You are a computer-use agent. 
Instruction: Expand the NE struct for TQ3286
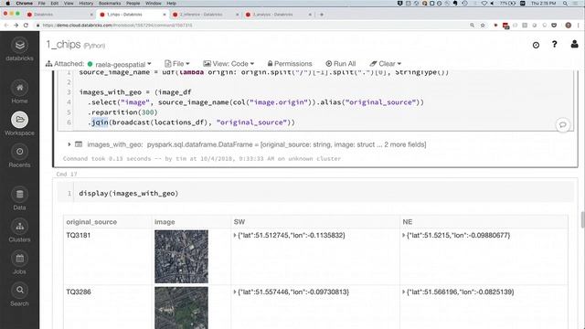(404, 292)
